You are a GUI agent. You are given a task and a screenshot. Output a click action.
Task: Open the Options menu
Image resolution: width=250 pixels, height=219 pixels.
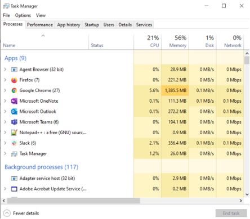pos(23,15)
